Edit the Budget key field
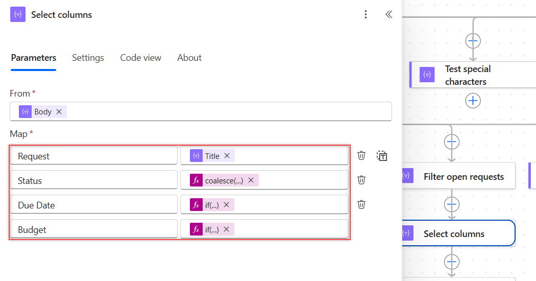 pos(93,229)
